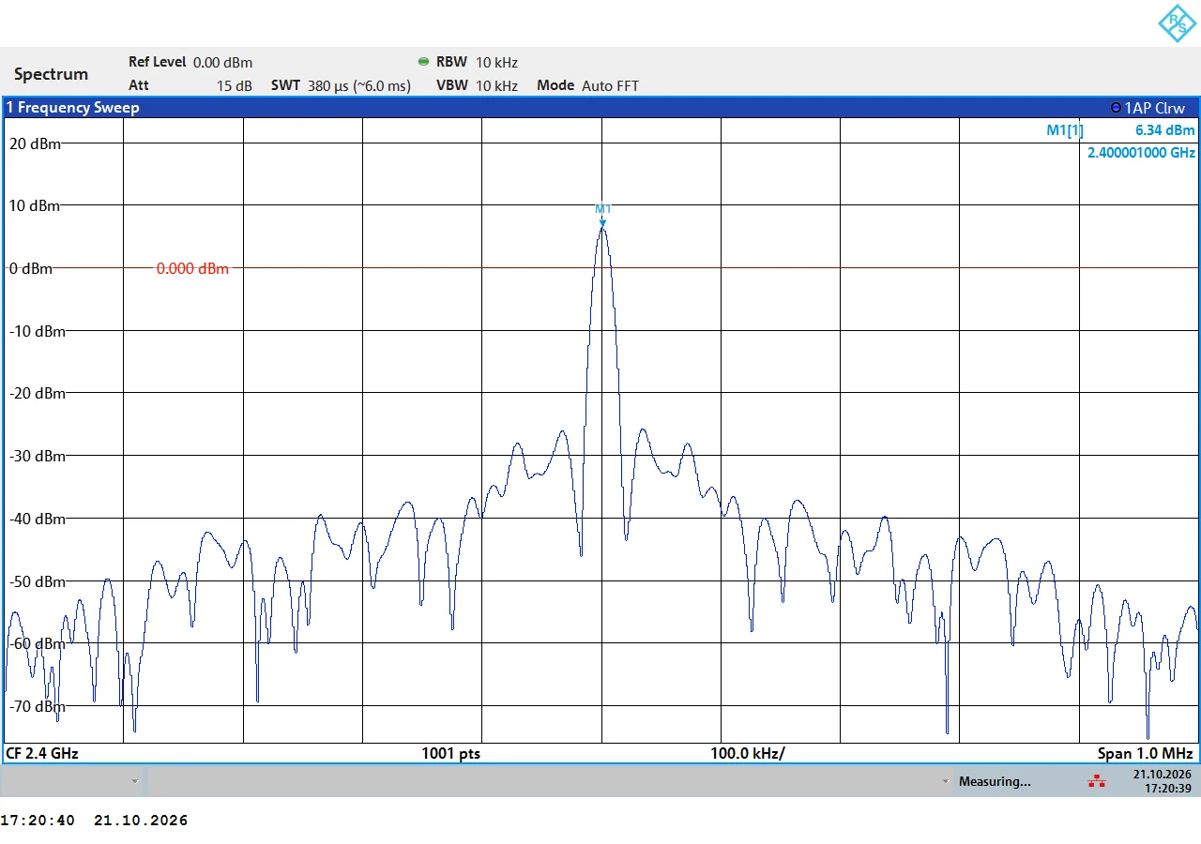Click the green indicator dot beside RBW

tap(423, 62)
